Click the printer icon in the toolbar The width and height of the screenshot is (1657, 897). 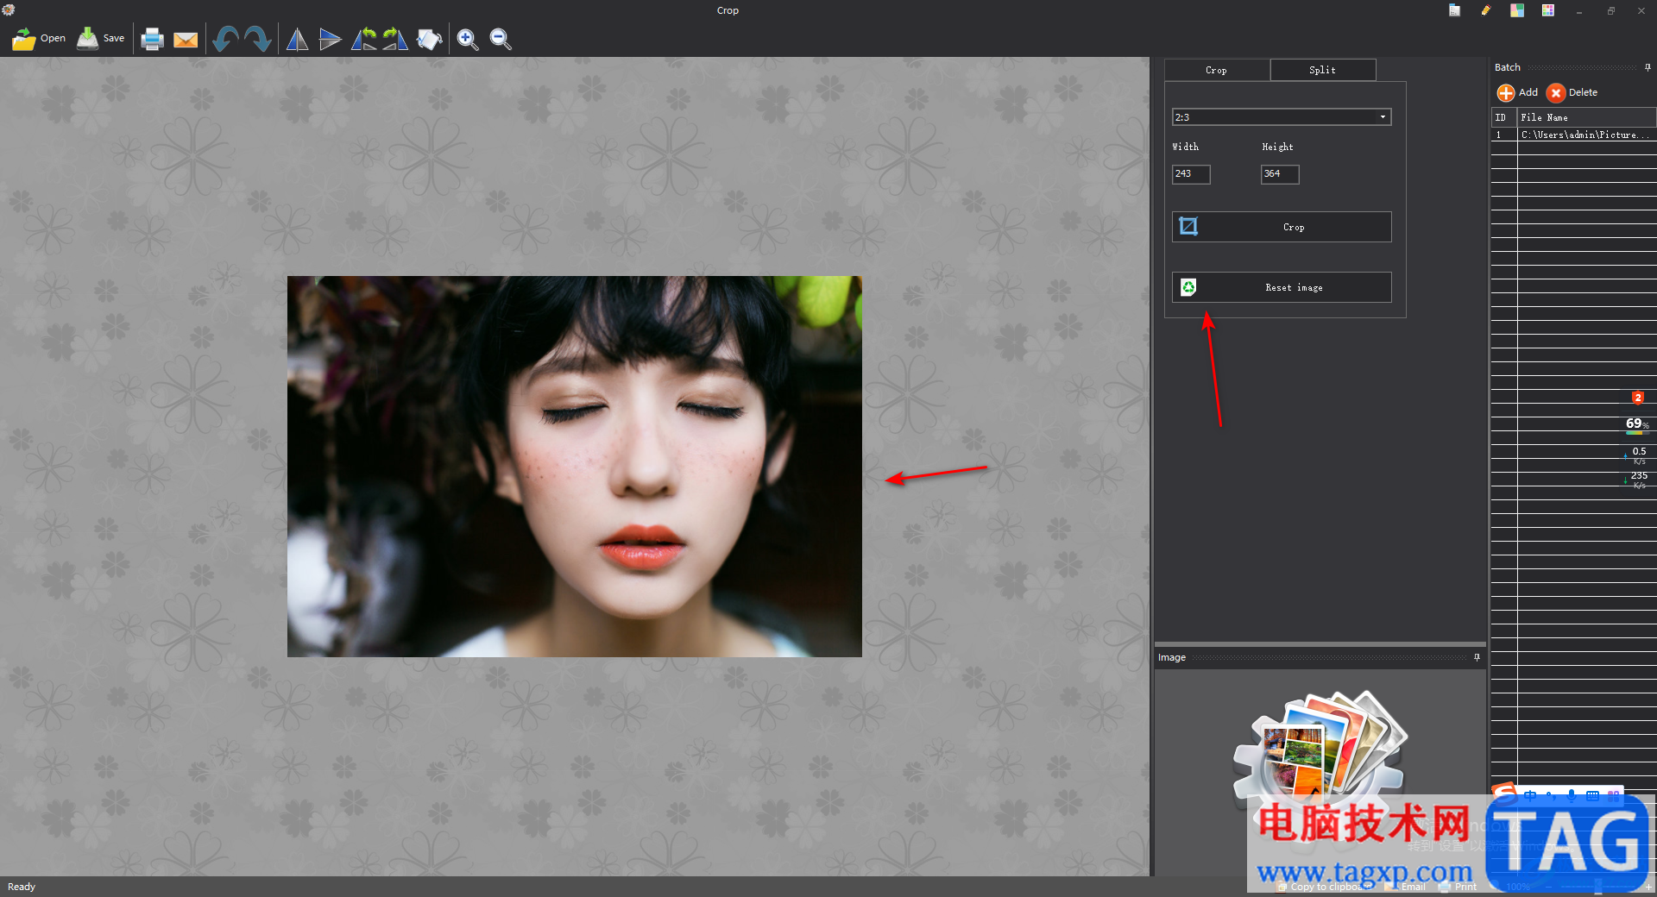click(153, 39)
